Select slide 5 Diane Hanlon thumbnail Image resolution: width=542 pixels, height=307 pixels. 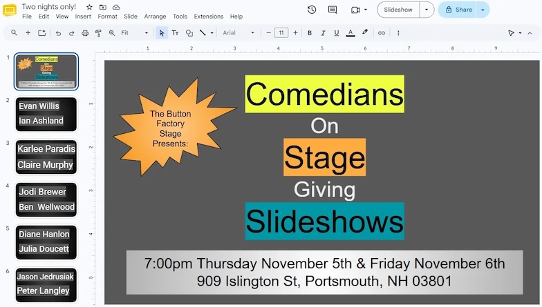tap(46, 243)
